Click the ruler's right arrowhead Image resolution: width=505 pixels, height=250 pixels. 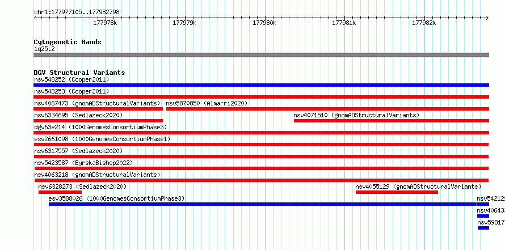(x=487, y=18)
